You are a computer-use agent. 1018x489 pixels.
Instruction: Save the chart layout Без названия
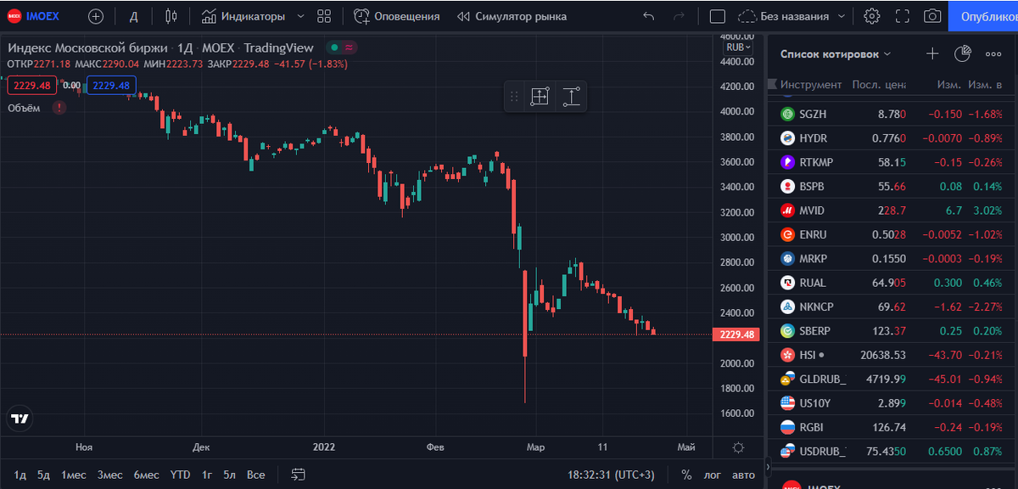pyautogui.click(x=785, y=16)
